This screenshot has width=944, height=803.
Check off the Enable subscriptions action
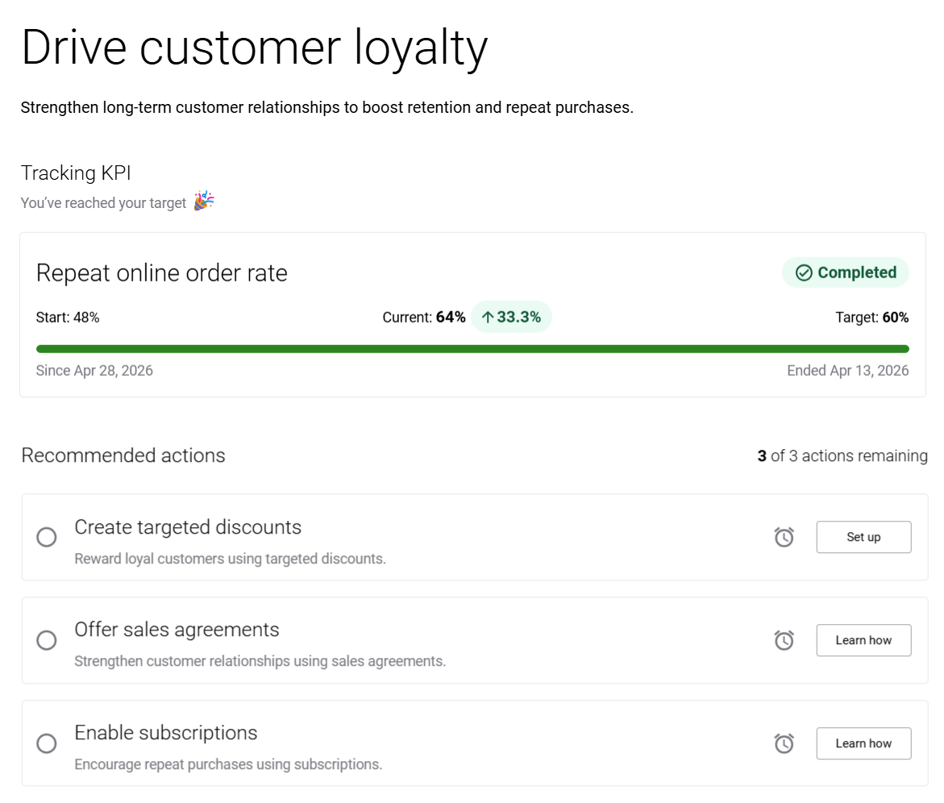click(x=47, y=743)
